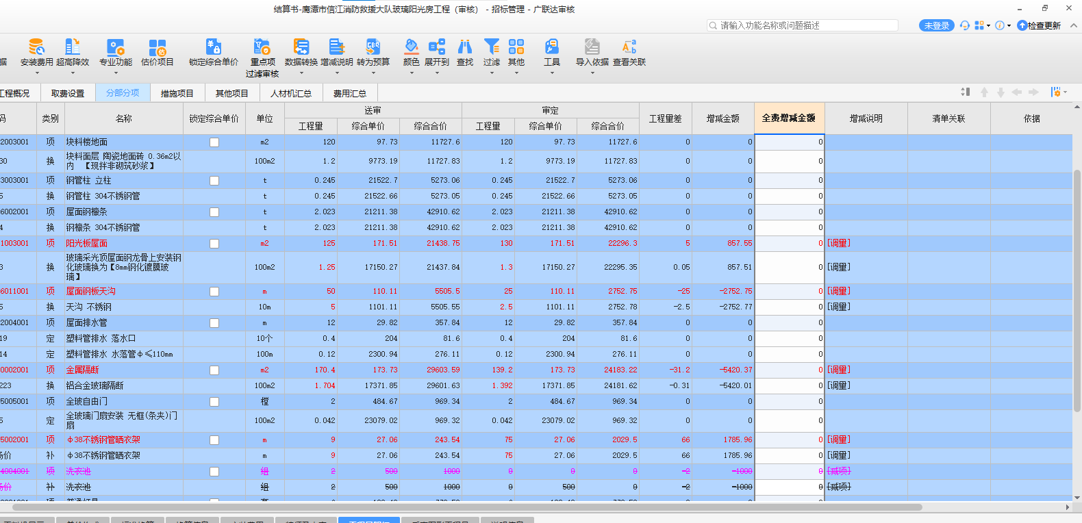Open the 其他 grid icon
The image size is (1082, 523).
(x=516, y=47)
